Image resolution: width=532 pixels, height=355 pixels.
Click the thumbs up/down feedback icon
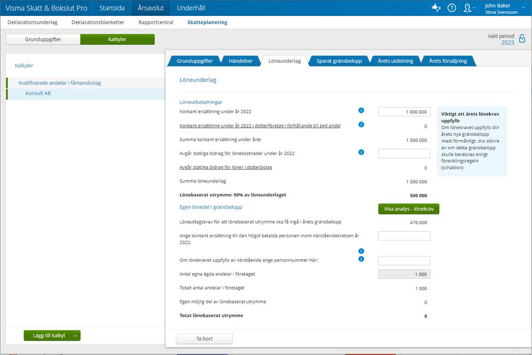pos(436,8)
